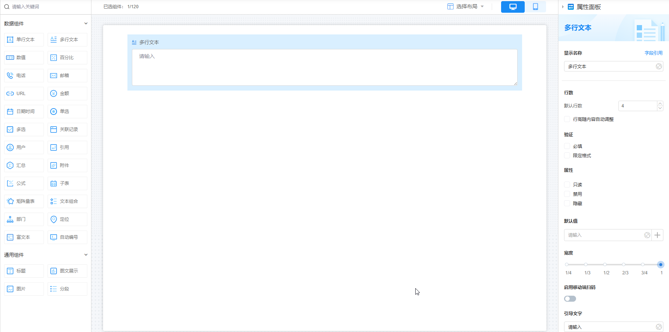Clear the 默认值 input
The image size is (669, 332).
pyautogui.click(x=647, y=235)
